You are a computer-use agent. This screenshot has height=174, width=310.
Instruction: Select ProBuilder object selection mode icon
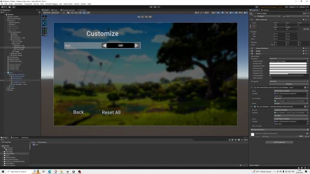pyautogui.click(x=139, y=17)
